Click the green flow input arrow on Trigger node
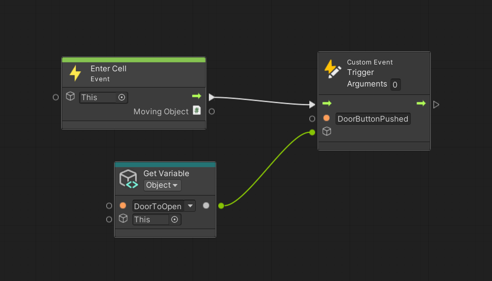This screenshot has height=281, width=492. [327, 104]
